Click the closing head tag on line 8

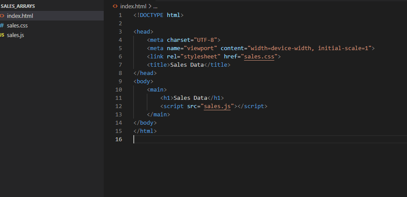pos(145,73)
